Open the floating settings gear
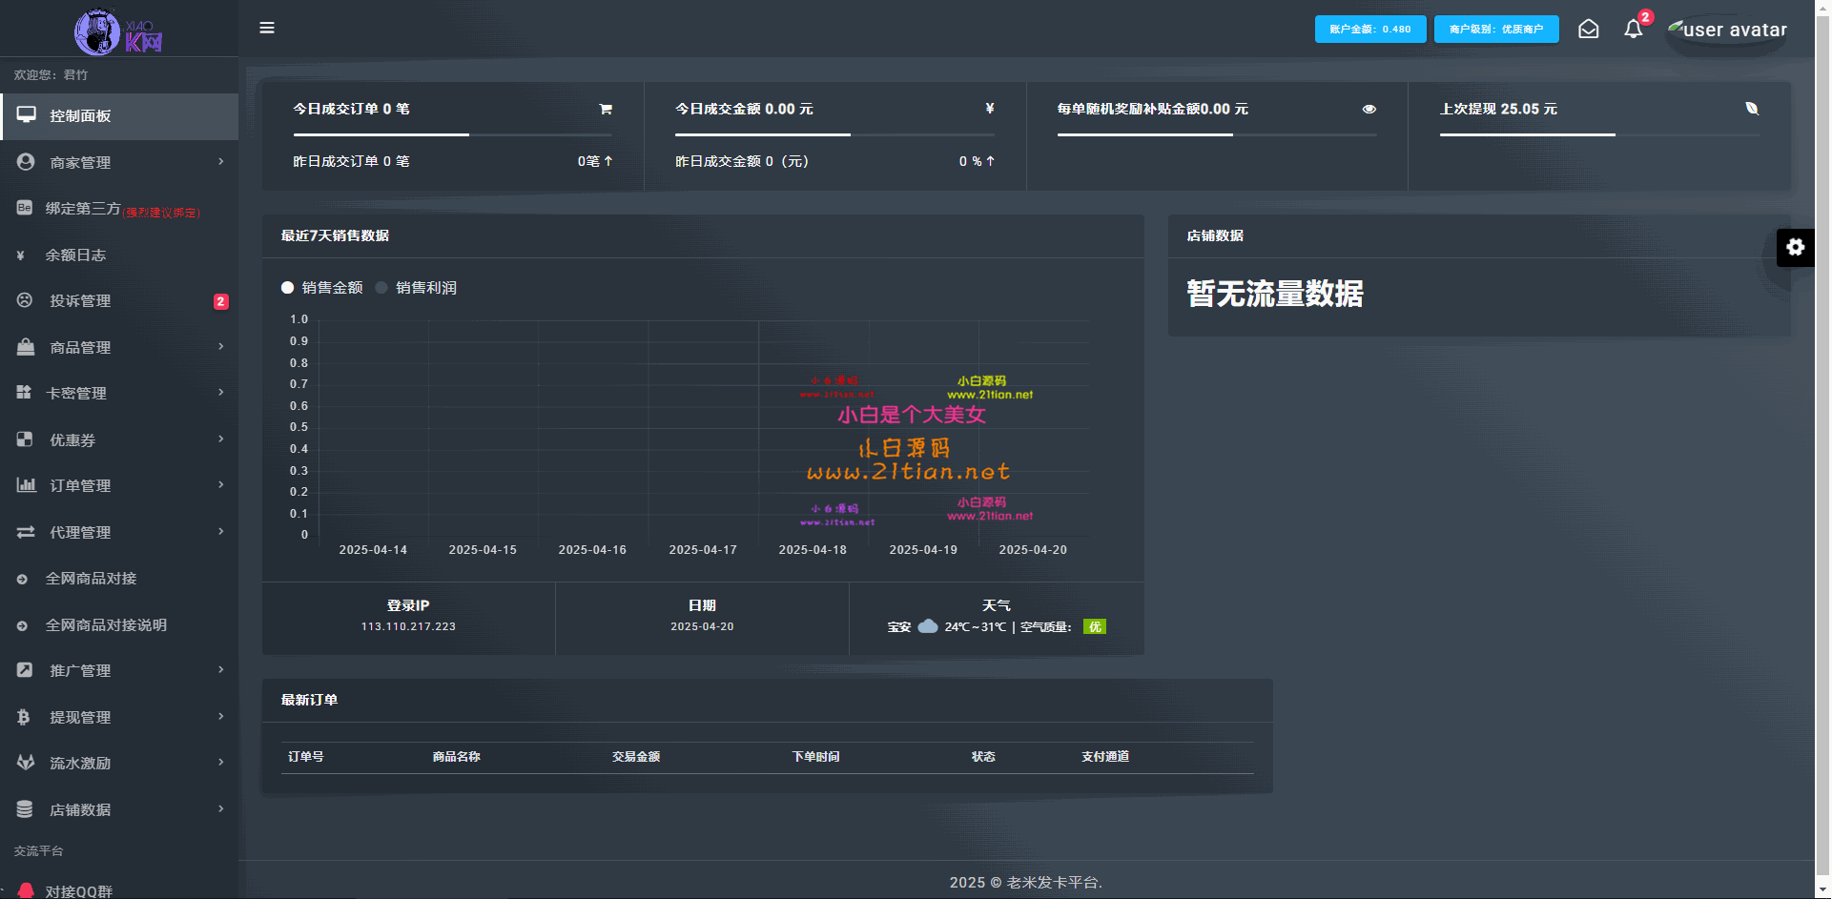This screenshot has height=899, width=1832. tap(1795, 248)
